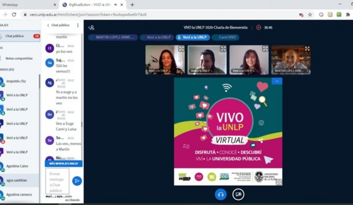Click the 36:46 recording timer
This screenshot has height=205, width=353.
pos(268,28)
